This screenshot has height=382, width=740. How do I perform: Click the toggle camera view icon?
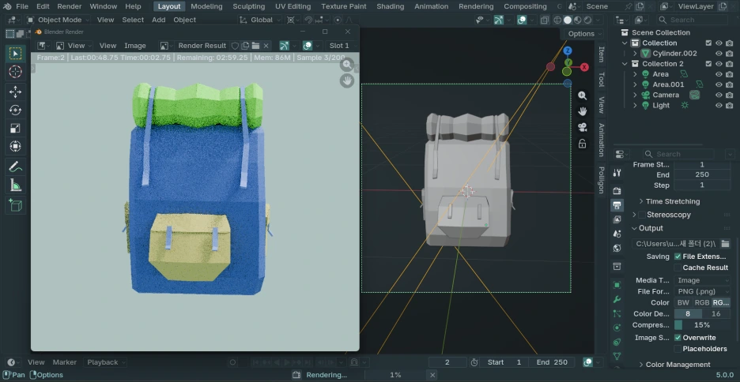click(x=582, y=127)
